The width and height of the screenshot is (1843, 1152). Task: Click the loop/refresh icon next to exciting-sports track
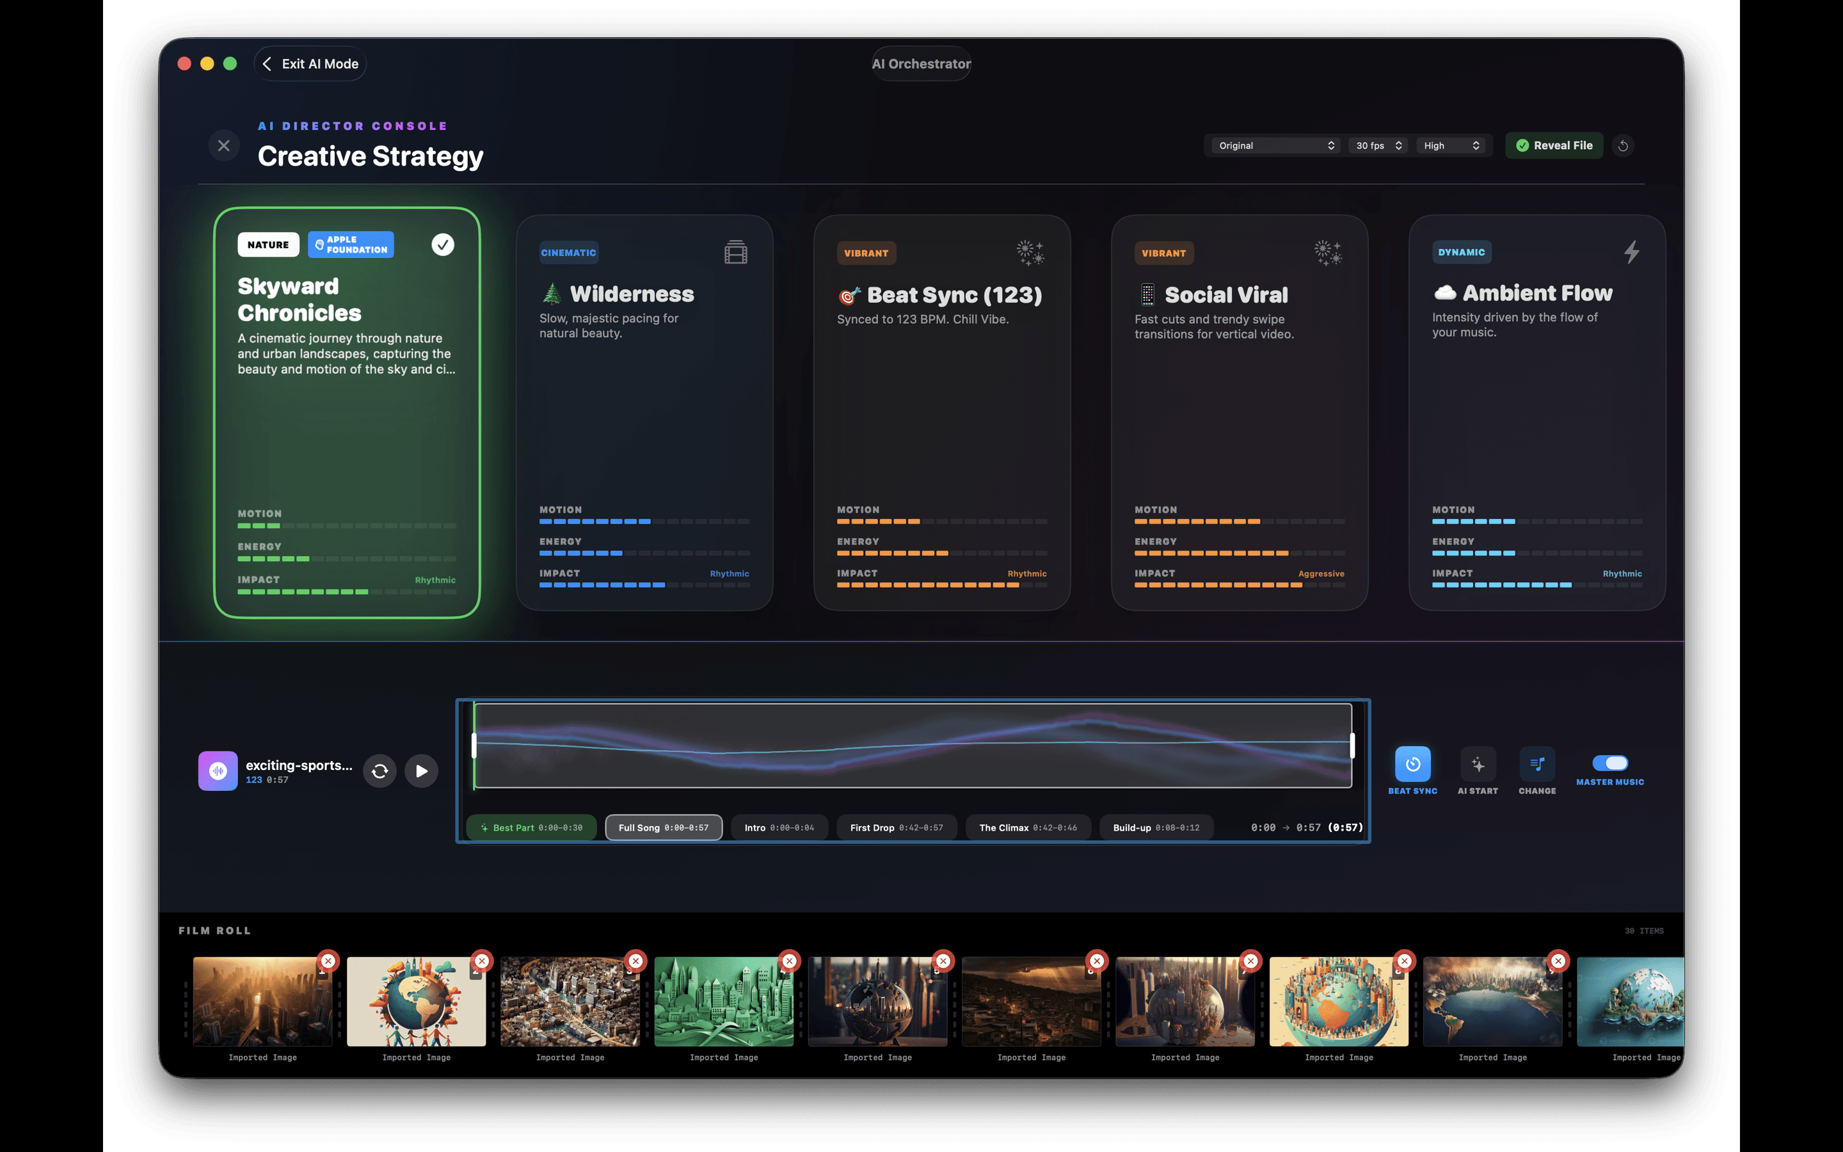379,771
